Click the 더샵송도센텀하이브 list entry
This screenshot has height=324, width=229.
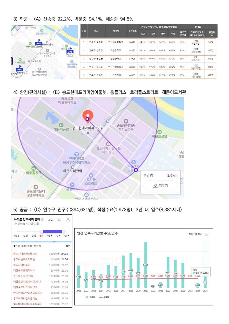point(24,271)
